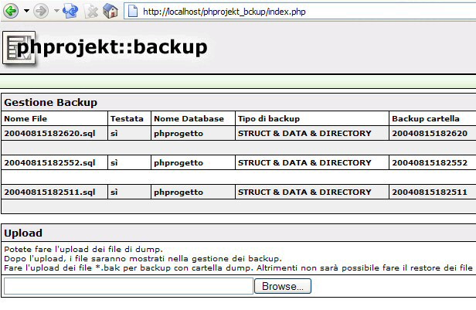Select file 20040815182552.sql

tap(49, 163)
